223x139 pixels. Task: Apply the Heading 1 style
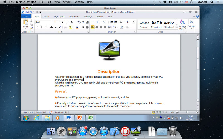pos(156,24)
